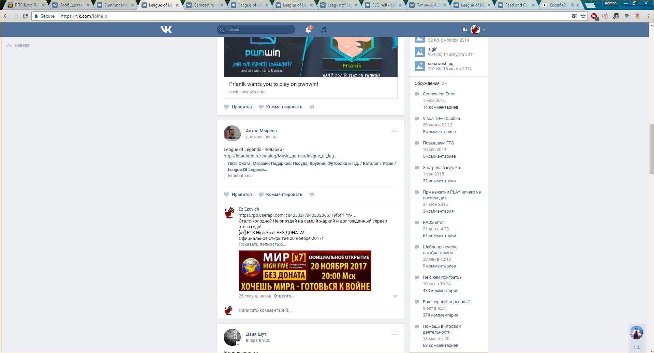The image size is (654, 353).
Task: Open the Обсуждения section header
Action: click(427, 83)
